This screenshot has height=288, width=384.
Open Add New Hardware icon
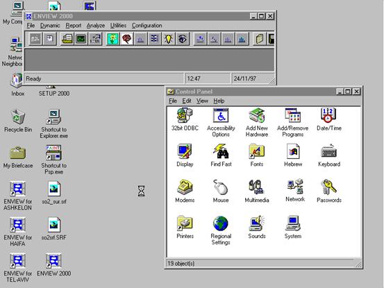[x=257, y=122]
